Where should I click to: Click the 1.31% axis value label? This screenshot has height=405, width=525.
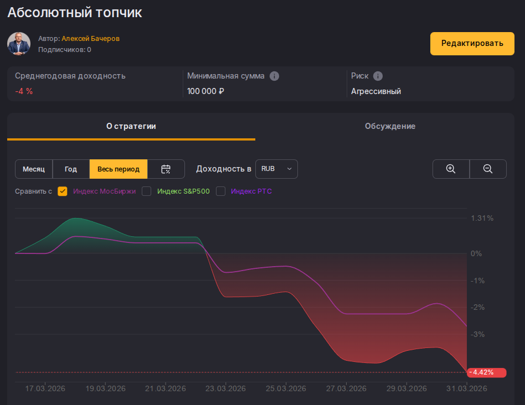pos(482,218)
